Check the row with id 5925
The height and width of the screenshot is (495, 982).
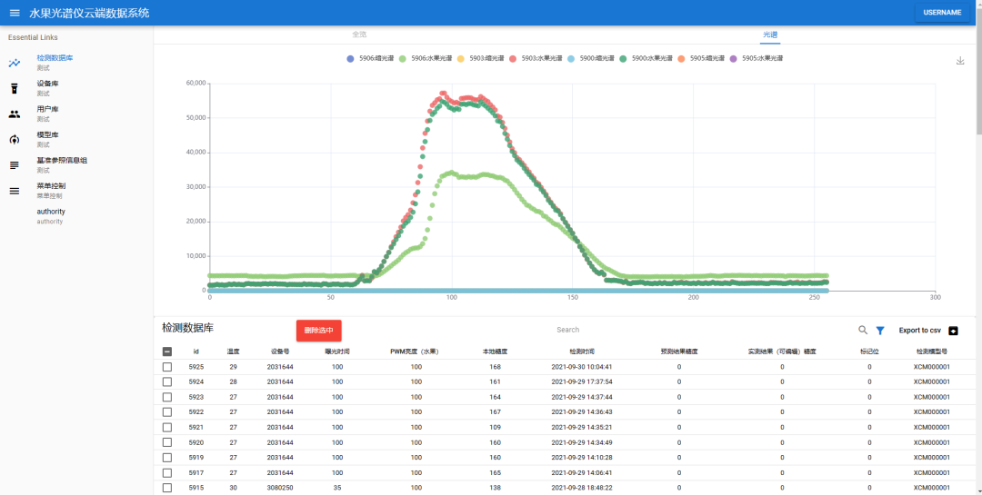pyautogui.click(x=167, y=367)
